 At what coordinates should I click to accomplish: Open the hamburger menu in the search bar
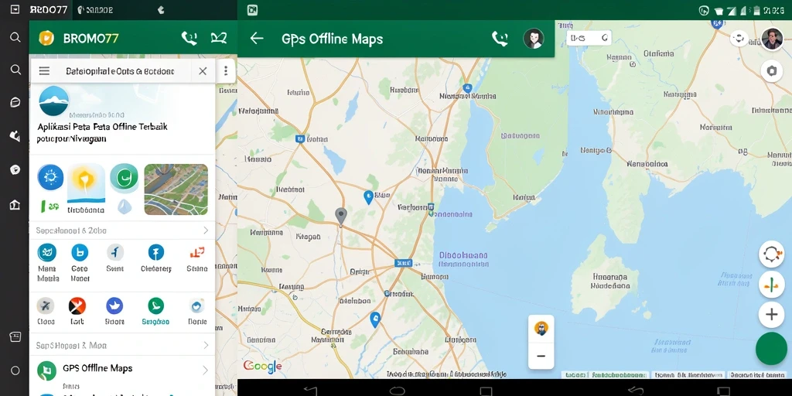click(44, 71)
